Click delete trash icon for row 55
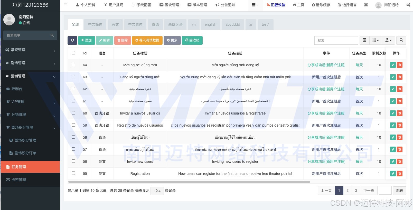 click(x=399, y=174)
